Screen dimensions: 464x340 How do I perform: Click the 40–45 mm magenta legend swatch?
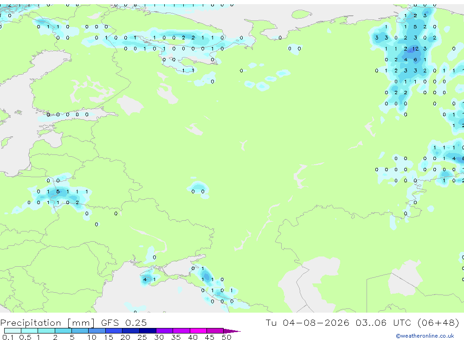point(198,331)
